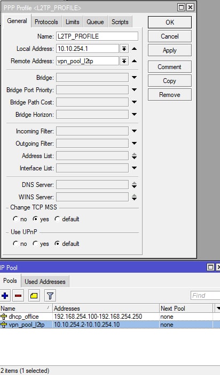Click address range 10.10.254.2-10.10.254.10
Image resolution: width=220 pixels, height=375 pixels.
click(x=87, y=325)
